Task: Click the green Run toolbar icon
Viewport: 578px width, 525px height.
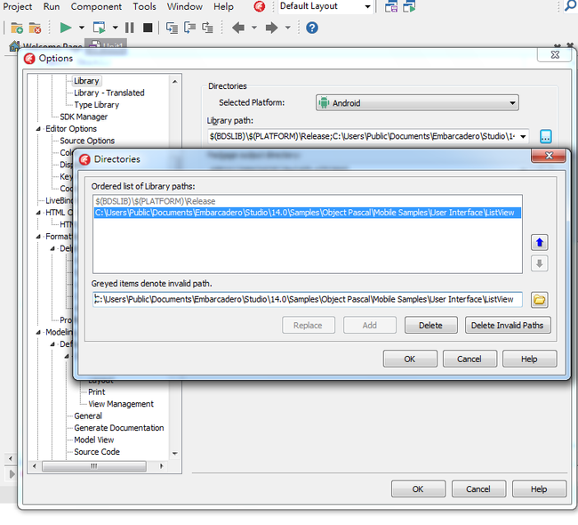Action: 66,28
